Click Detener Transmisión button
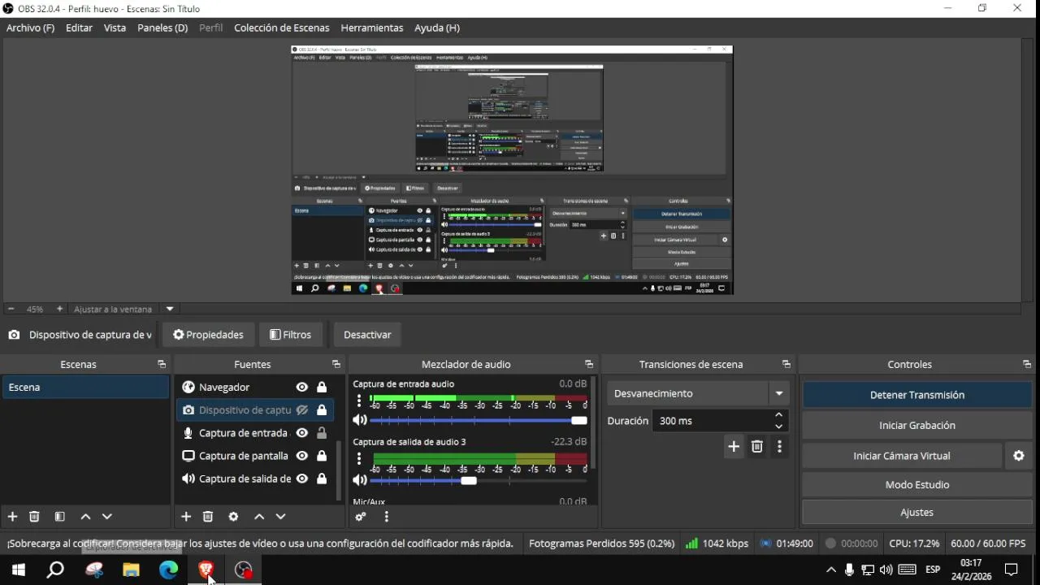Screen dimensions: 1040x585 pyautogui.click(x=917, y=395)
